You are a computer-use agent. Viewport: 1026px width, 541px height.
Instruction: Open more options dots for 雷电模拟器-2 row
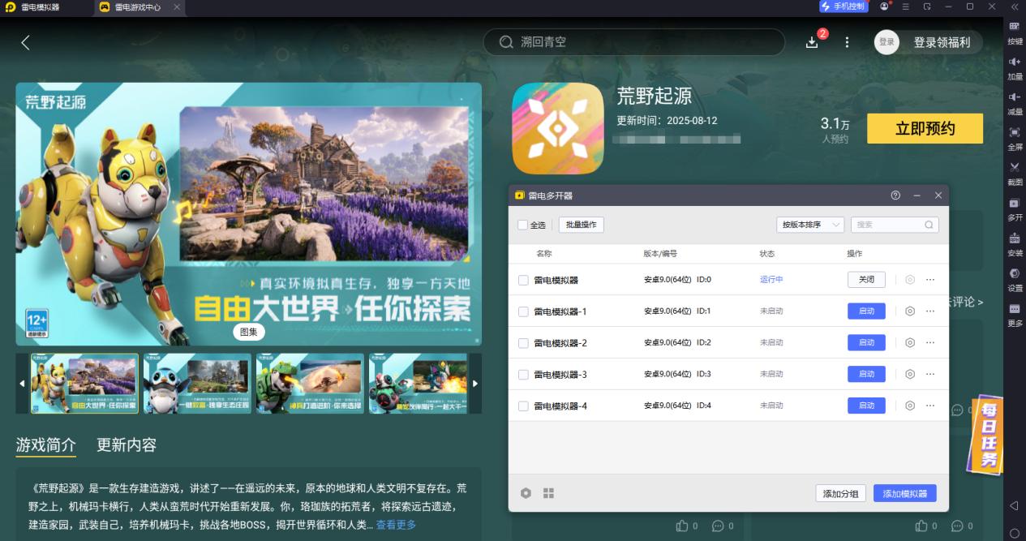[x=930, y=342]
